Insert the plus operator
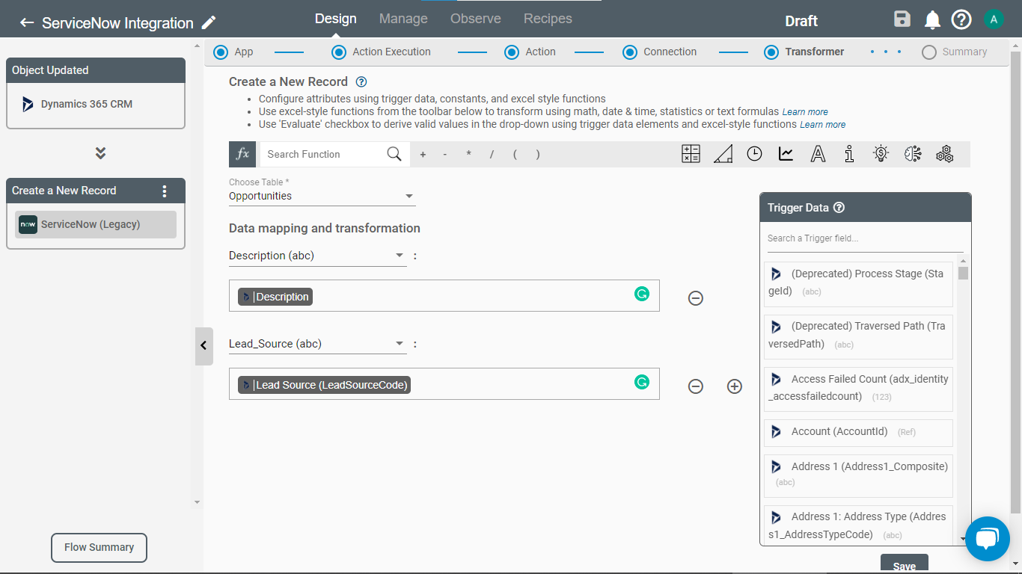This screenshot has height=574, width=1022. point(423,155)
